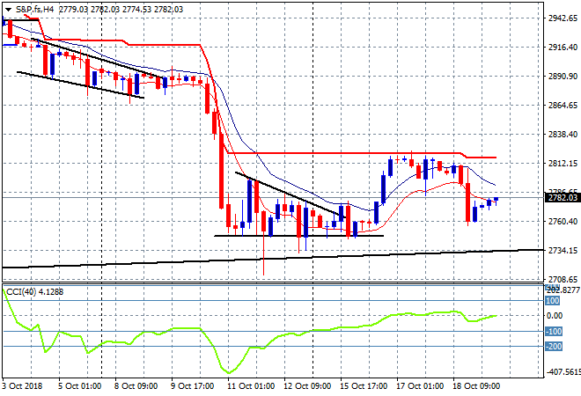Click the 5 Oct 01:00 time label
Image resolution: width=581 pixels, height=396 pixels.
point(79,386)
